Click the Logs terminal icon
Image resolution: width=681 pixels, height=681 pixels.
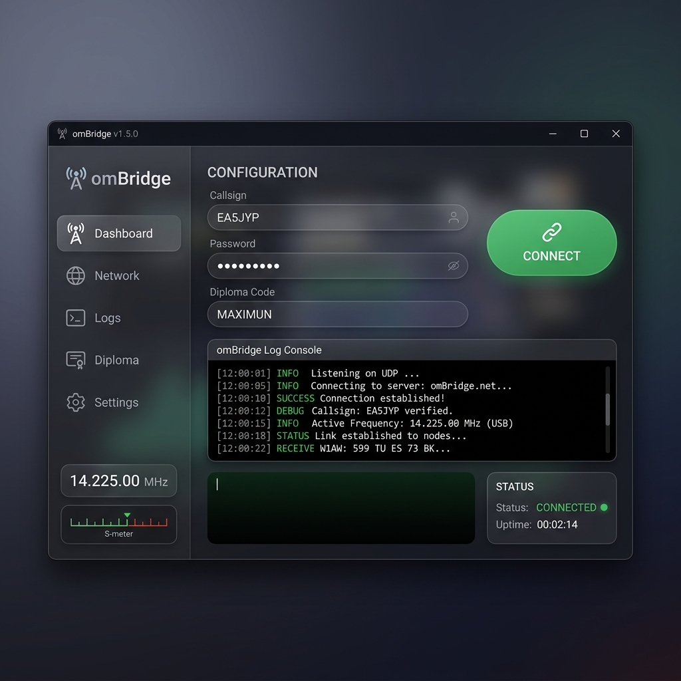76,318
